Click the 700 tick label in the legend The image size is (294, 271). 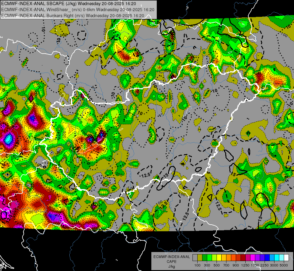[226, 265]
